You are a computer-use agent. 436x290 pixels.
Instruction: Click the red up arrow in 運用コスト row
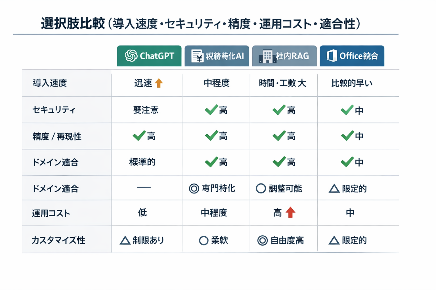tap(290, 212)
